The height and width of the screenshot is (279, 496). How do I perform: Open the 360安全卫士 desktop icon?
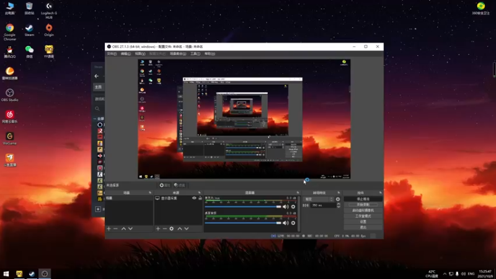pos(481,8)
